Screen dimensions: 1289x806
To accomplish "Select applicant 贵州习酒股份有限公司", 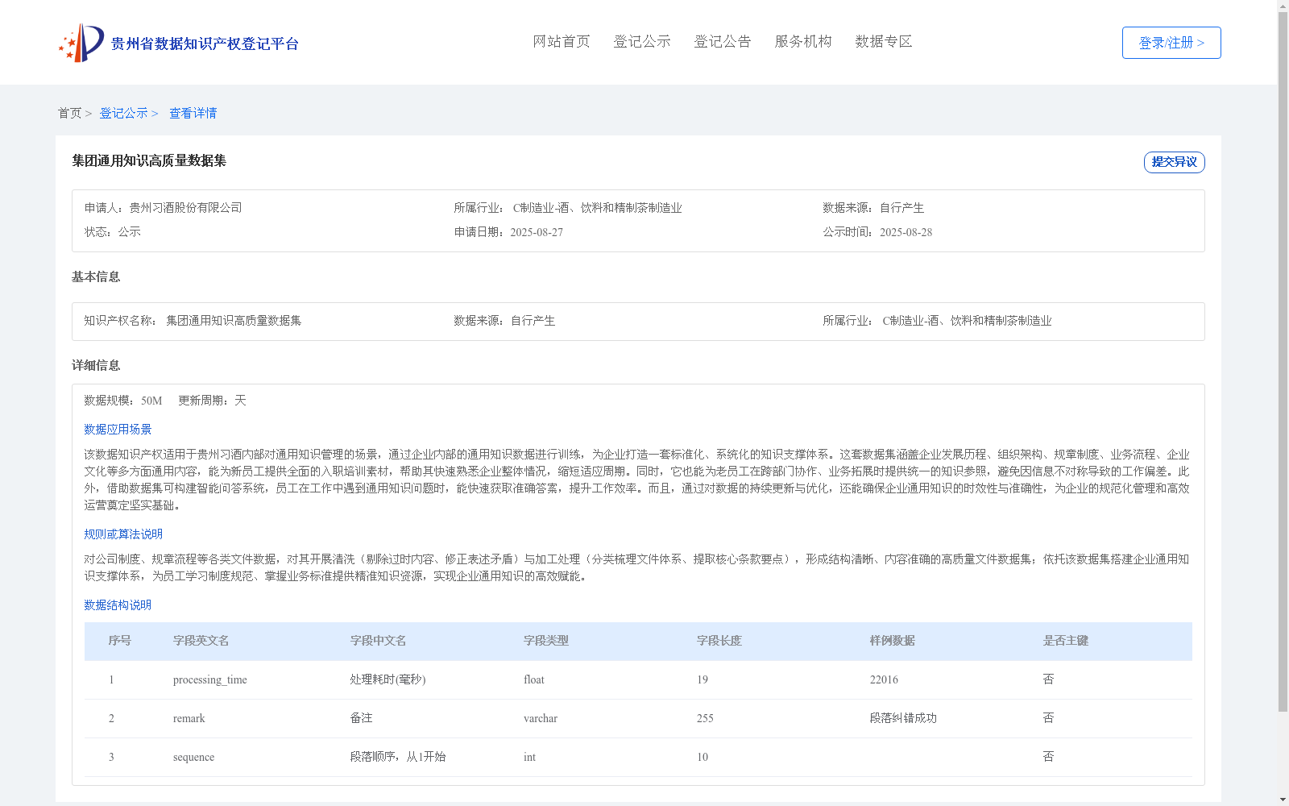I will [185, 207].
